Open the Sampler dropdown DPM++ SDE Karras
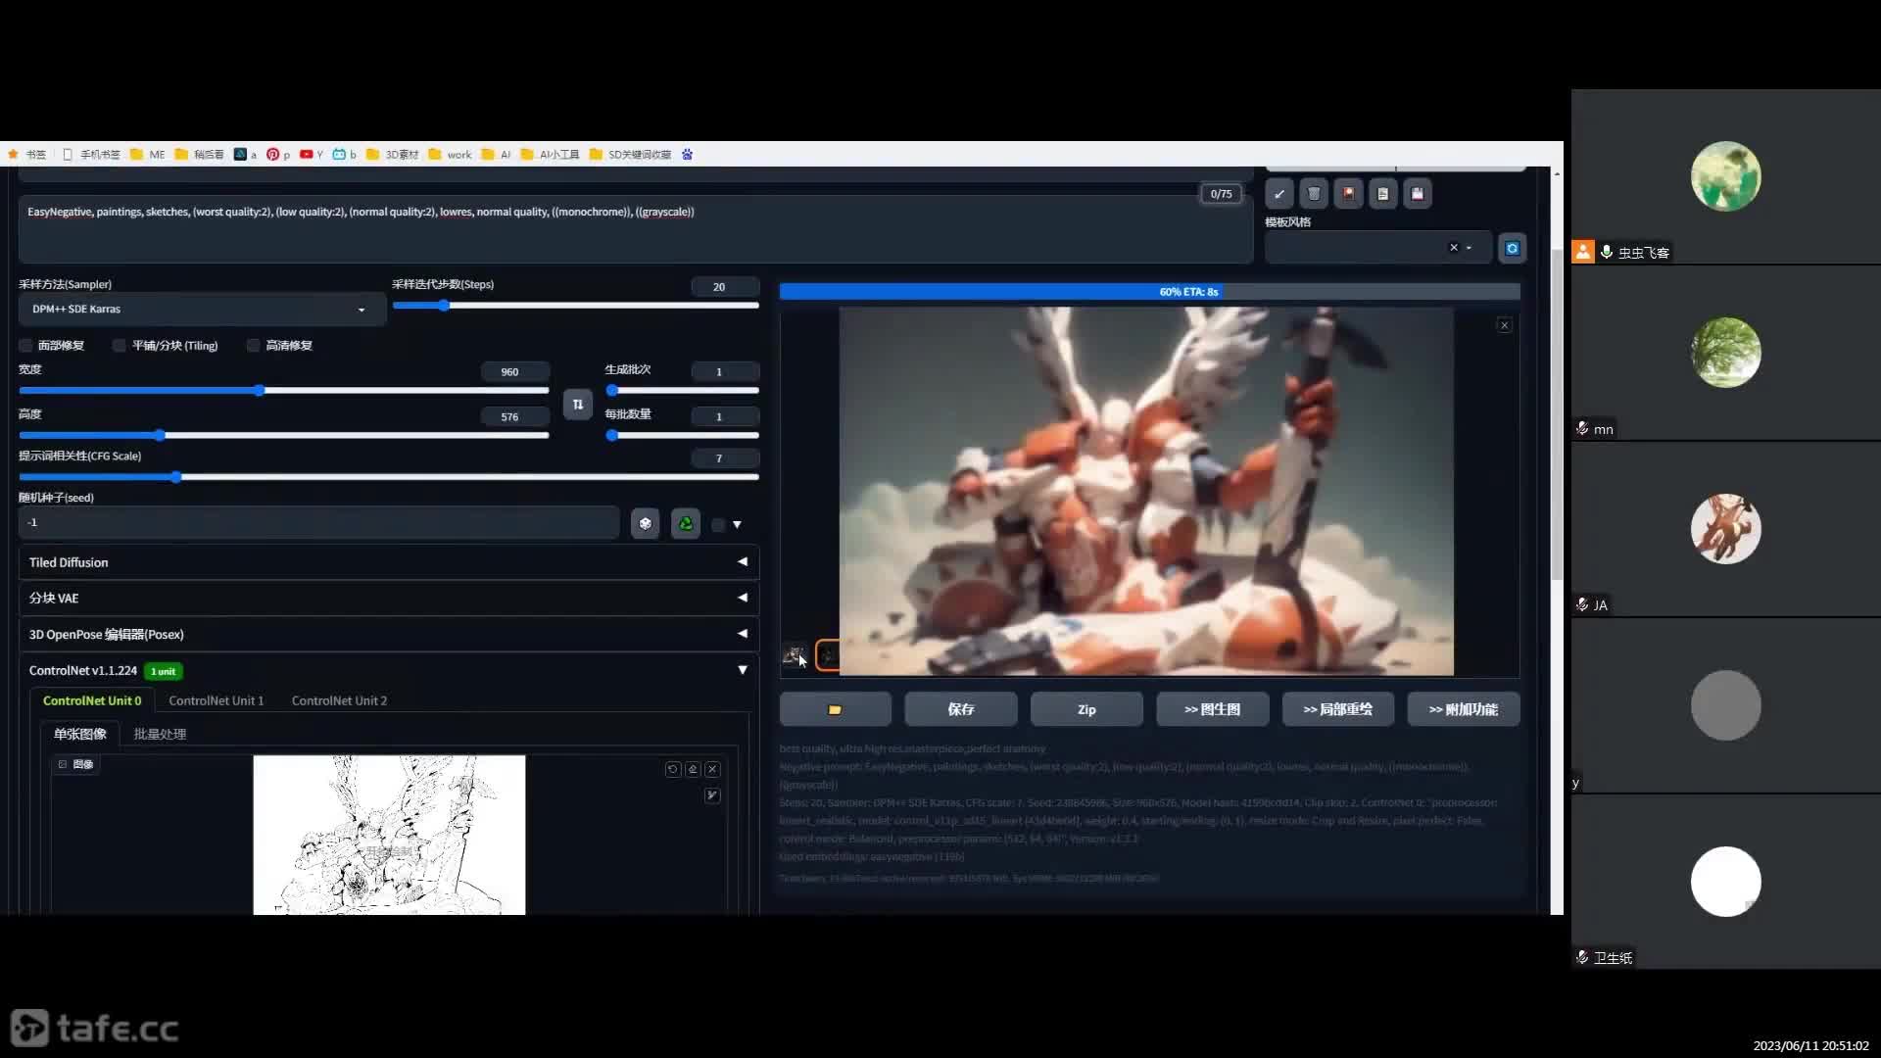The width and height of the screenshot is (1881, 1058). (x=202, y=310)
